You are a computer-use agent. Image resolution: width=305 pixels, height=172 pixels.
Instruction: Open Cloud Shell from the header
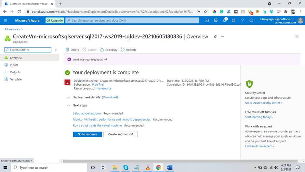click(207, 21)
